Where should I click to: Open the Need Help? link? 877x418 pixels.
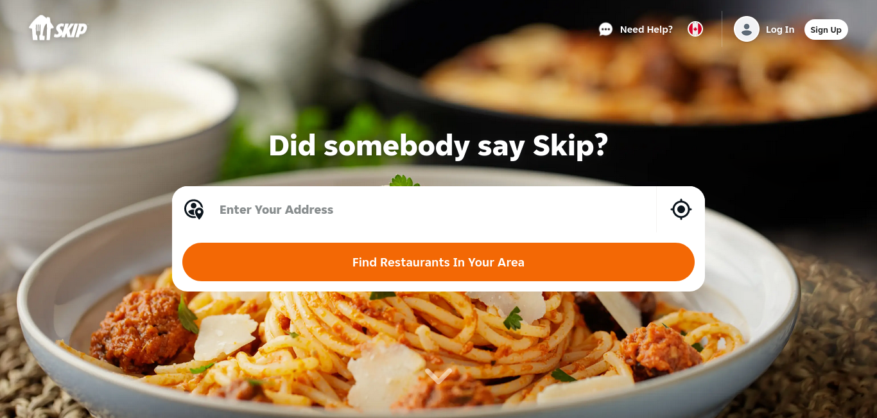point(646,30)
